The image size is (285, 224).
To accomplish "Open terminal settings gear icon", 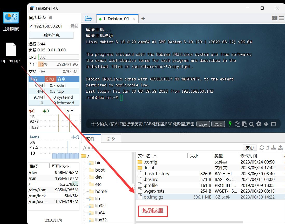I will pyautogui.click(x=259, y=124).
